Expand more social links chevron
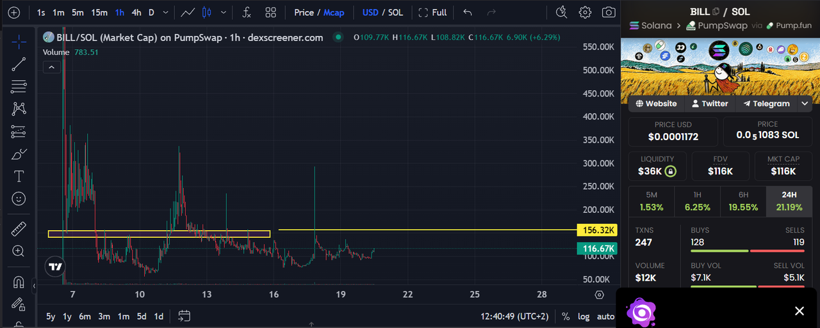 pos(805,104)
